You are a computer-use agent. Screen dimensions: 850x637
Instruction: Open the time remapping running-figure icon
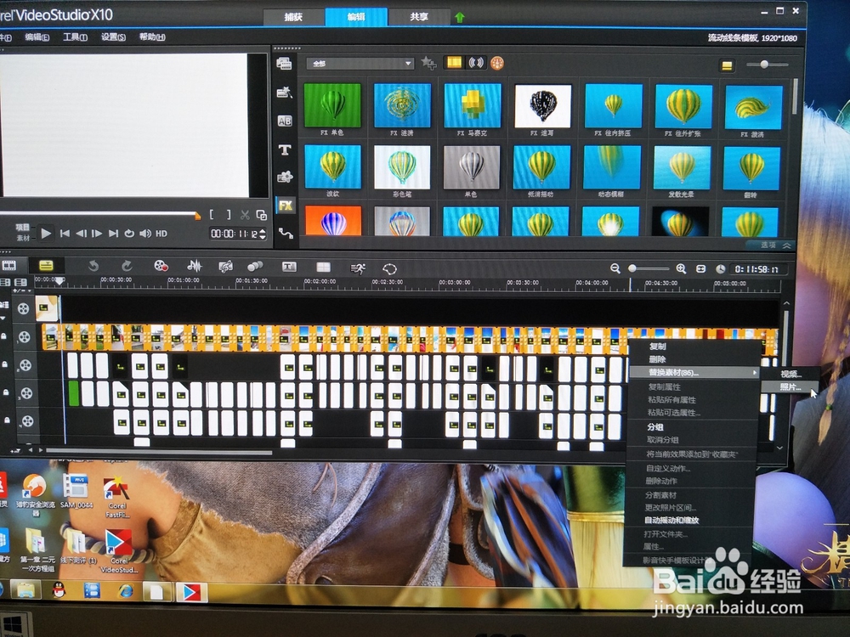[357, 268]
